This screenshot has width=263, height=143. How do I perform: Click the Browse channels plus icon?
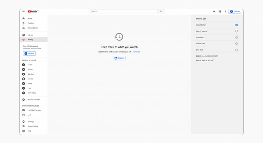pyautogui.click(x=24, y=100)
